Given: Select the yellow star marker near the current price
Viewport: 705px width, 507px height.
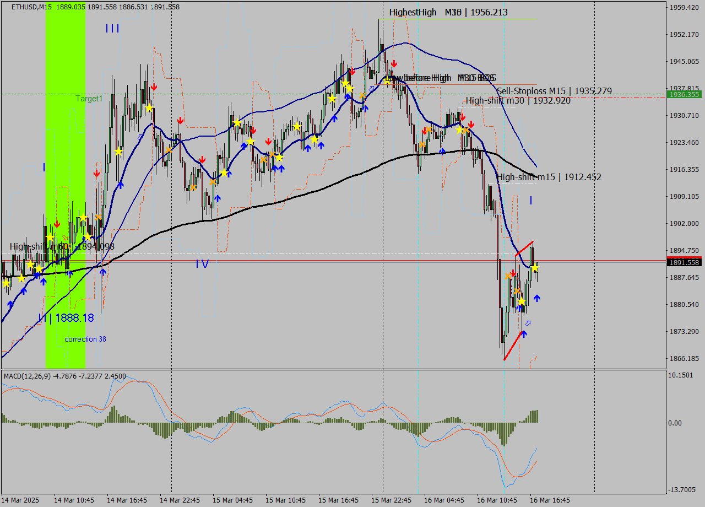Looking at the screenshot, I should [x=535, y=268].
